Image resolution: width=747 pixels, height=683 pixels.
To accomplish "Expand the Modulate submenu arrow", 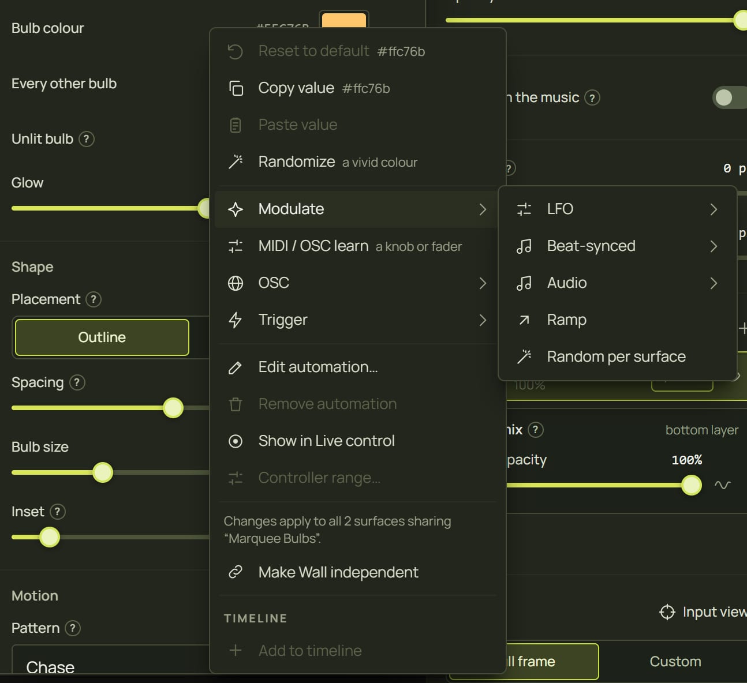I will coord(483,209).
